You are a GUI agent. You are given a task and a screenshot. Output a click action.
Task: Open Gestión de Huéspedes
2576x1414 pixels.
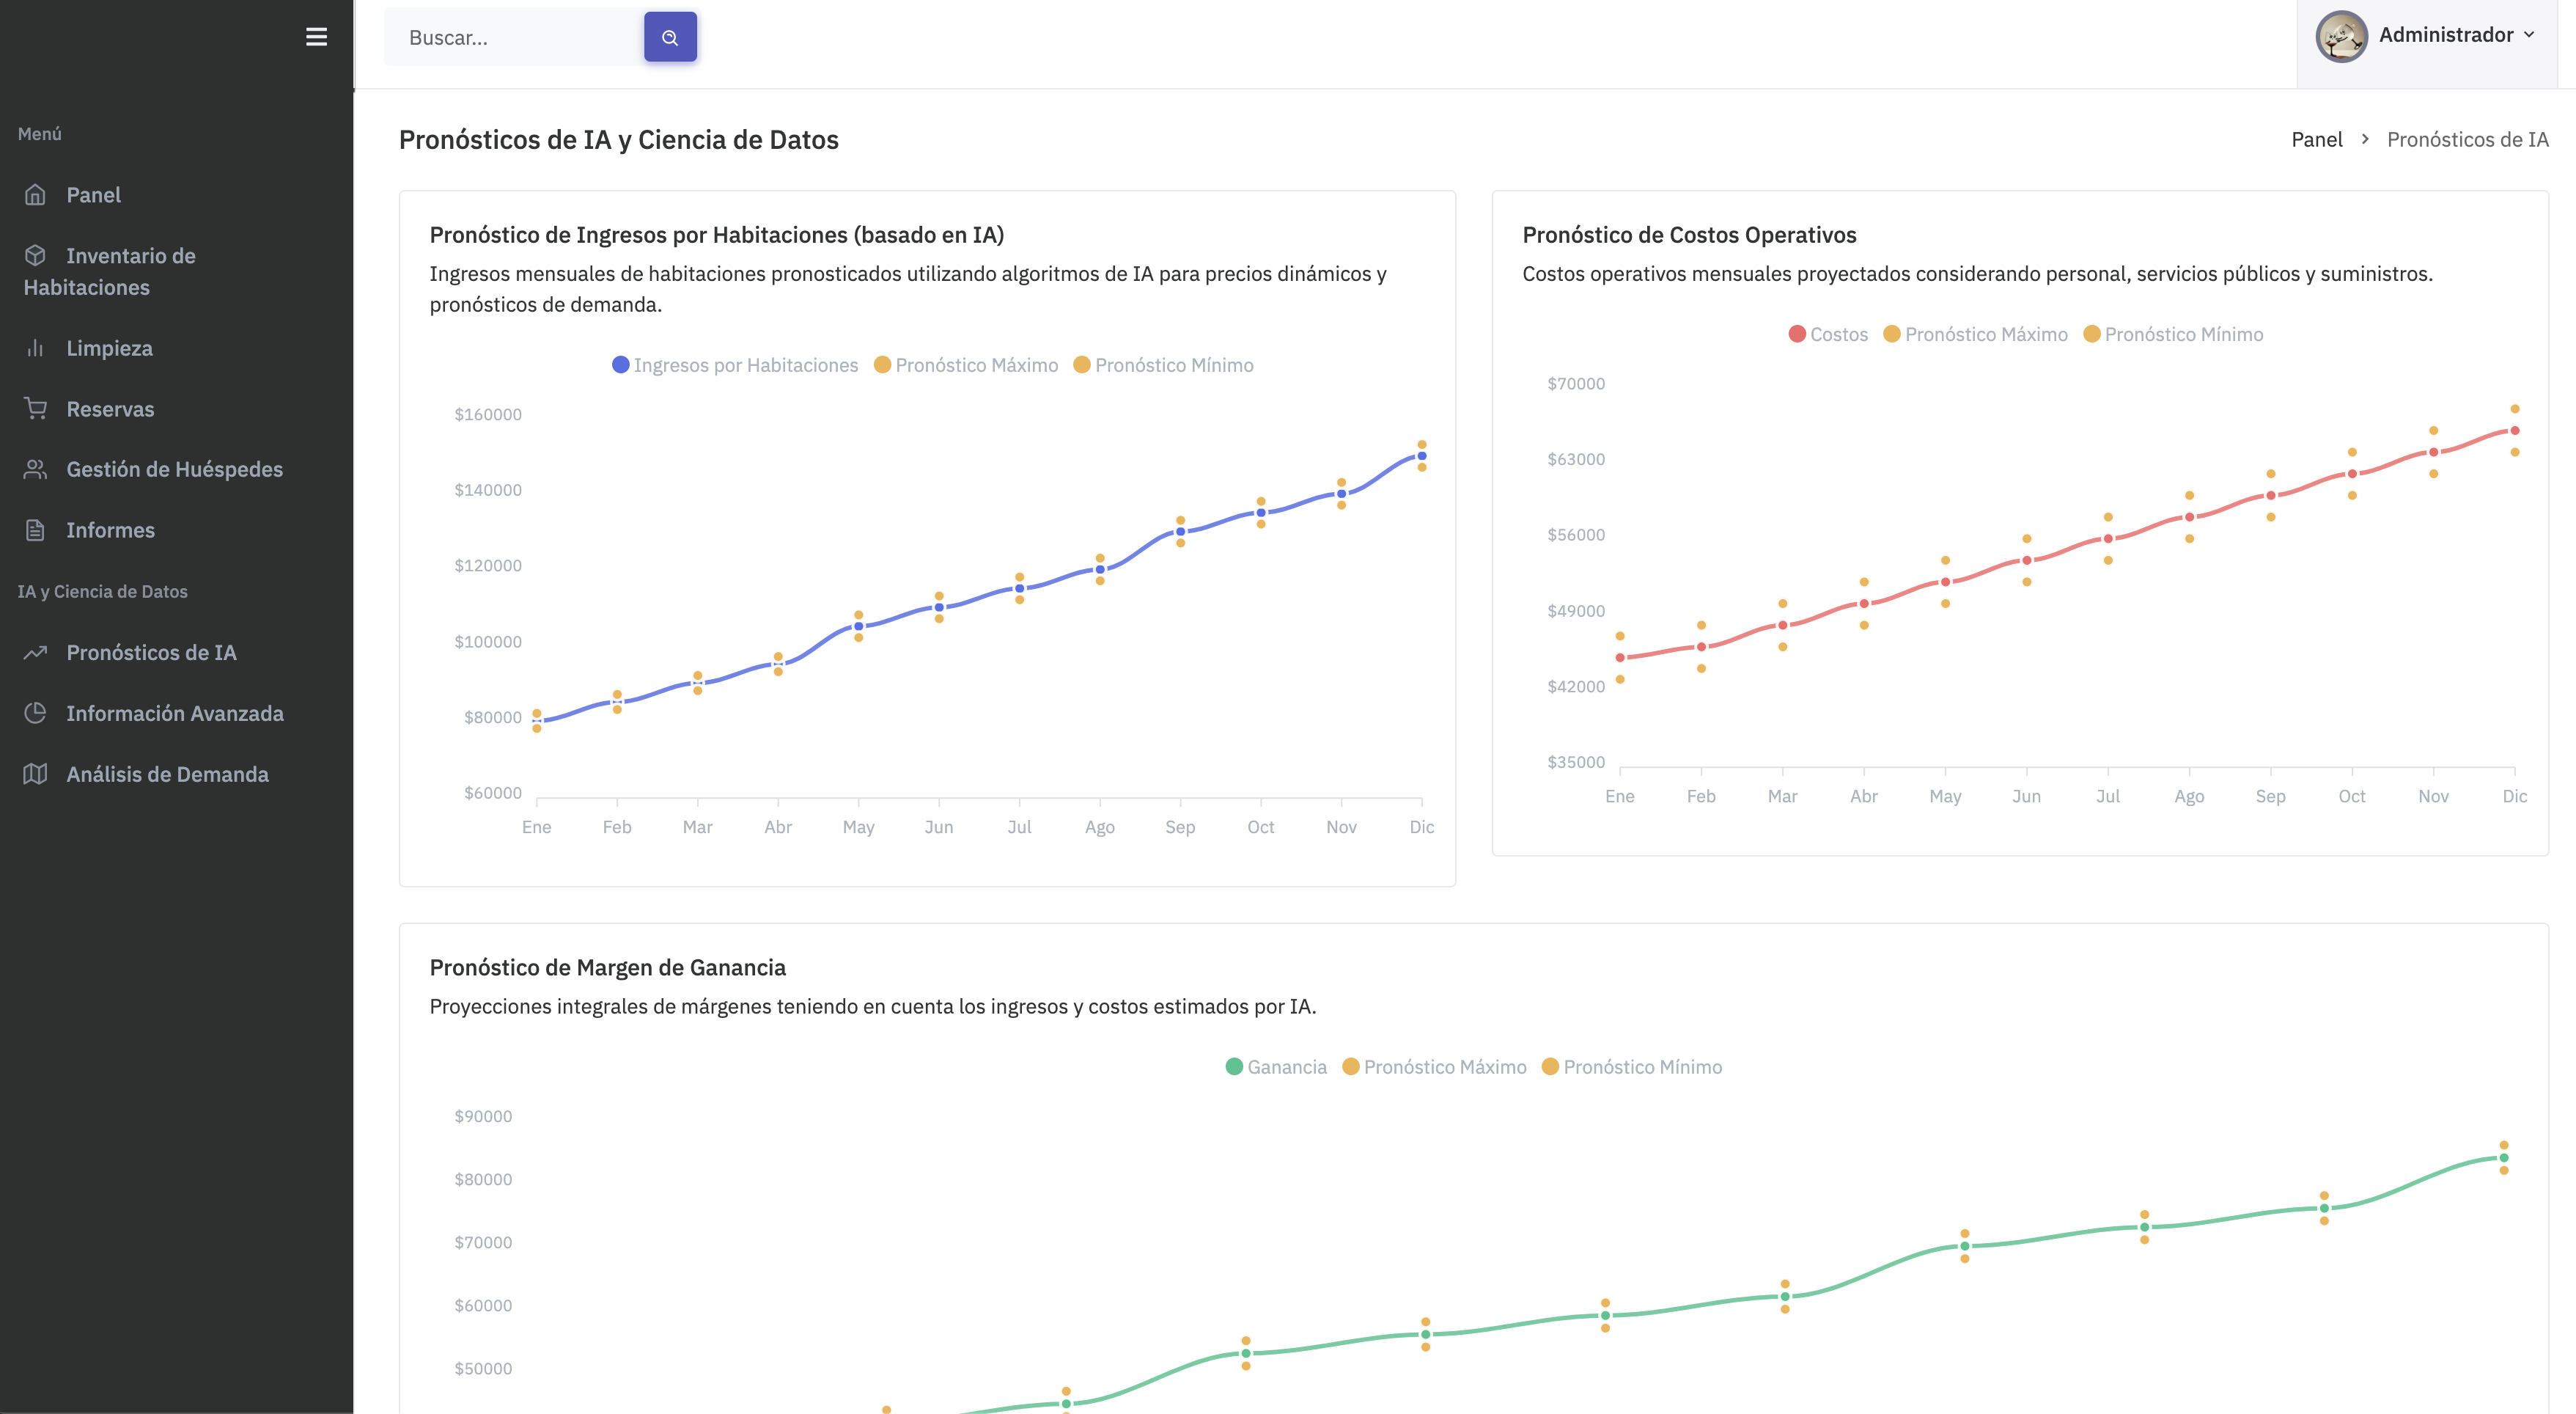click(174, 469)
